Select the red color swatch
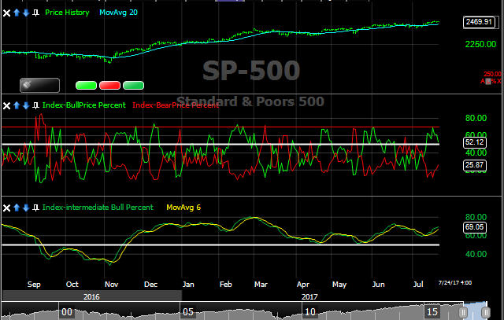 [x=109, y=86]
